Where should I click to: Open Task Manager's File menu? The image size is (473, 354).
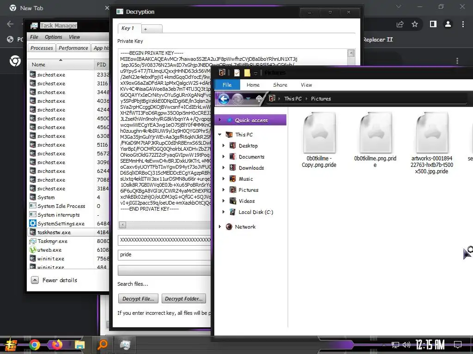point(34,37)
